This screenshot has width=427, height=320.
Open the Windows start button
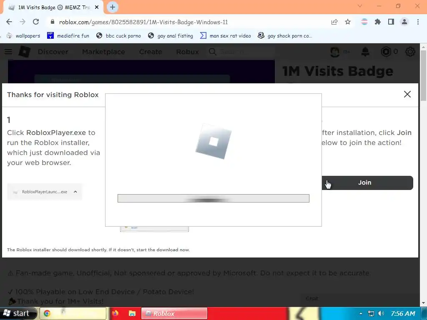[x=18, y=313]
